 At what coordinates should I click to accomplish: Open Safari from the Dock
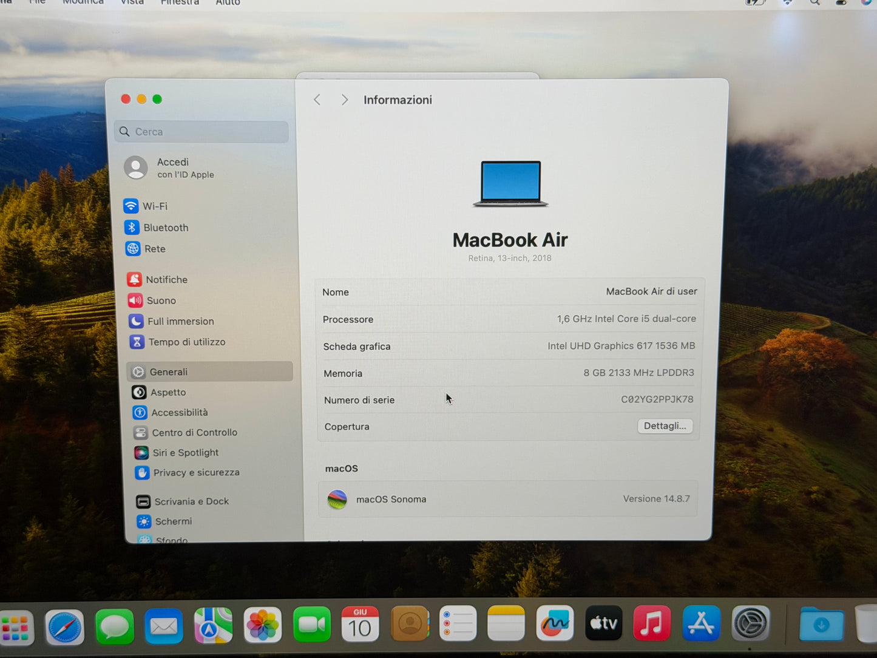64,628
